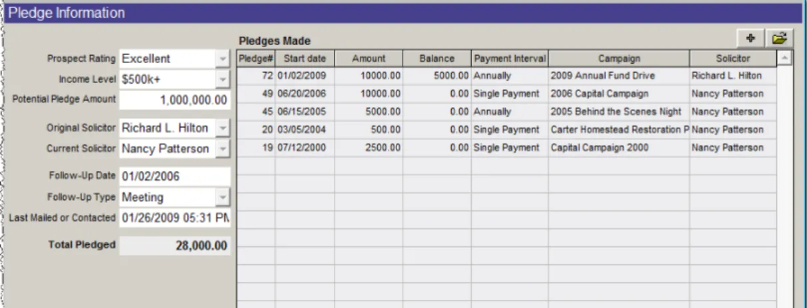Select pledge number 19
The image size is (807, 308).
pos(256,147)
